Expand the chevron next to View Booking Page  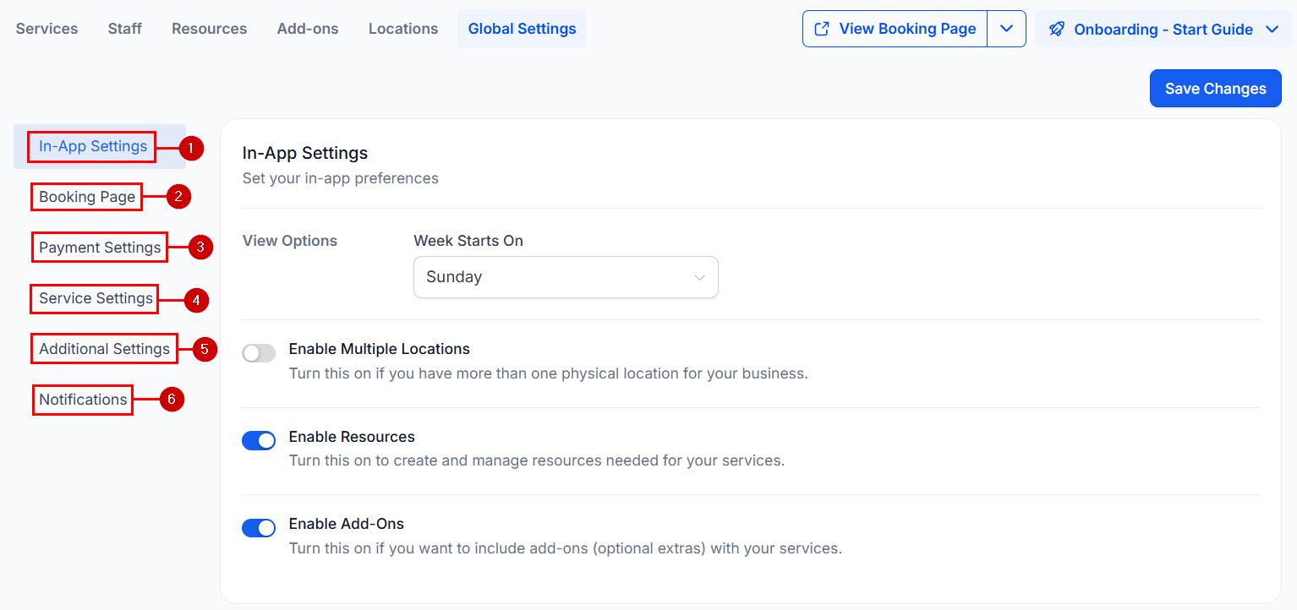pyautogui.click(x=1006, y=28)
